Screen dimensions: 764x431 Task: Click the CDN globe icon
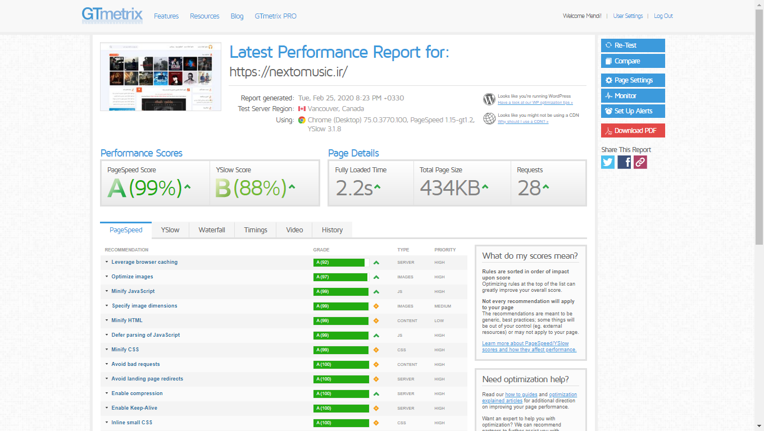(489, 118)
